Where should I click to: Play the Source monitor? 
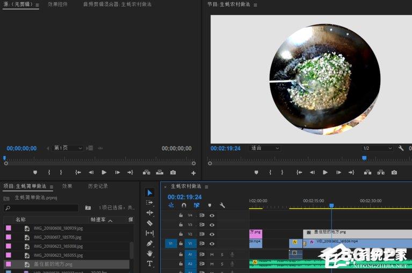point(104,172)
